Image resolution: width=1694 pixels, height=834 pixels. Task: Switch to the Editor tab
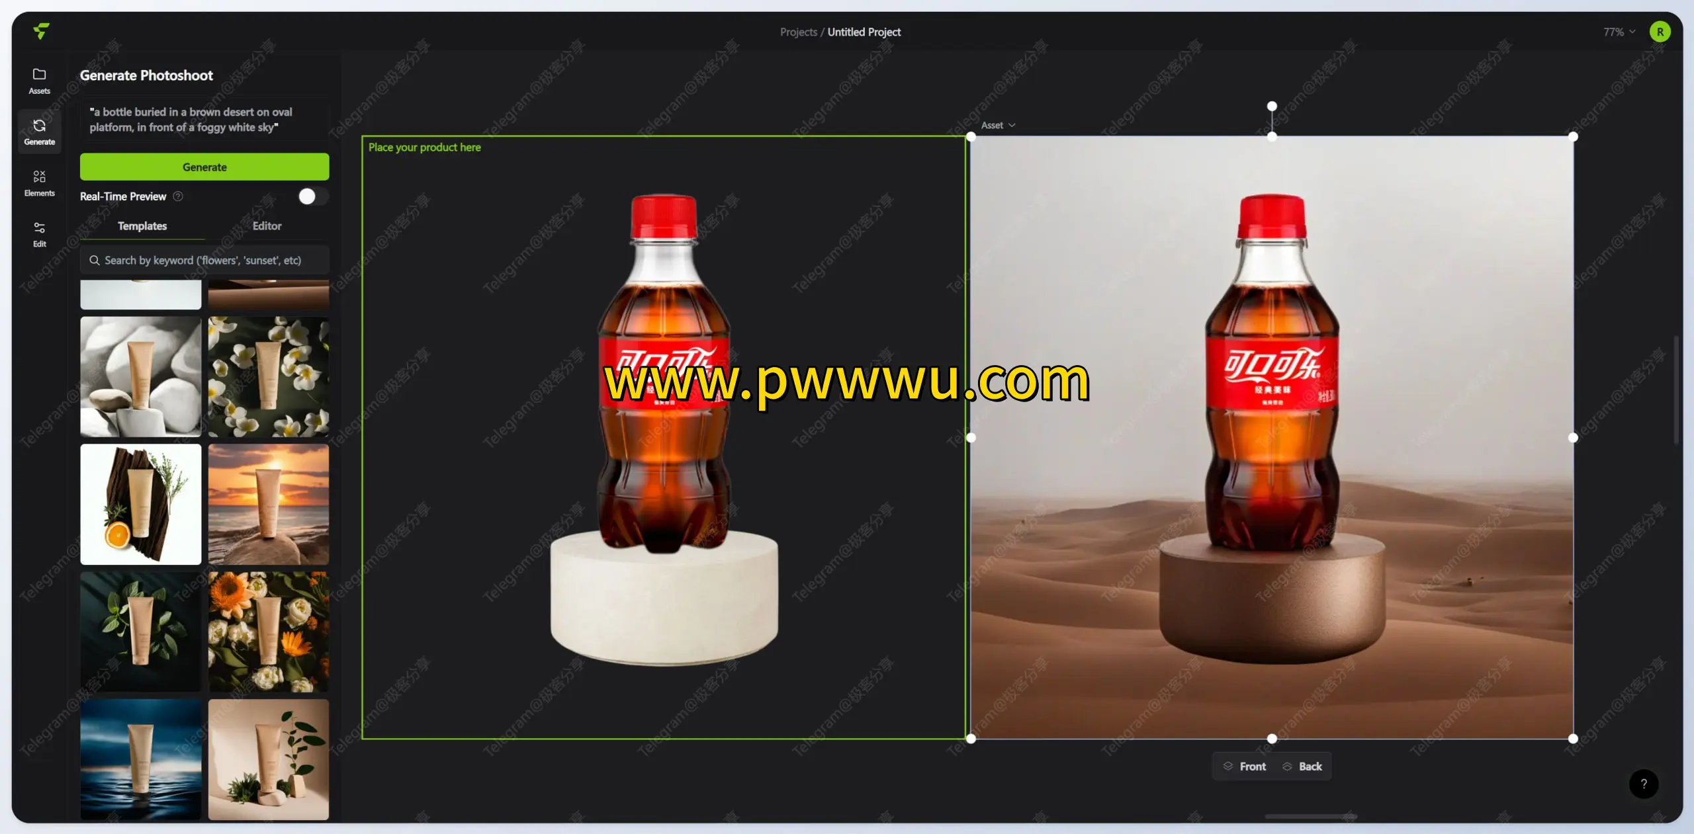267,226
